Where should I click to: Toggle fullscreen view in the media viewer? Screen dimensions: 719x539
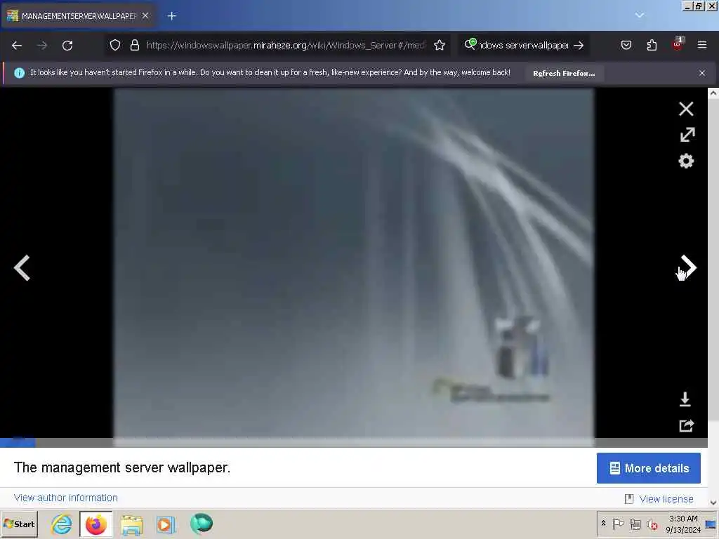point(687,135)
